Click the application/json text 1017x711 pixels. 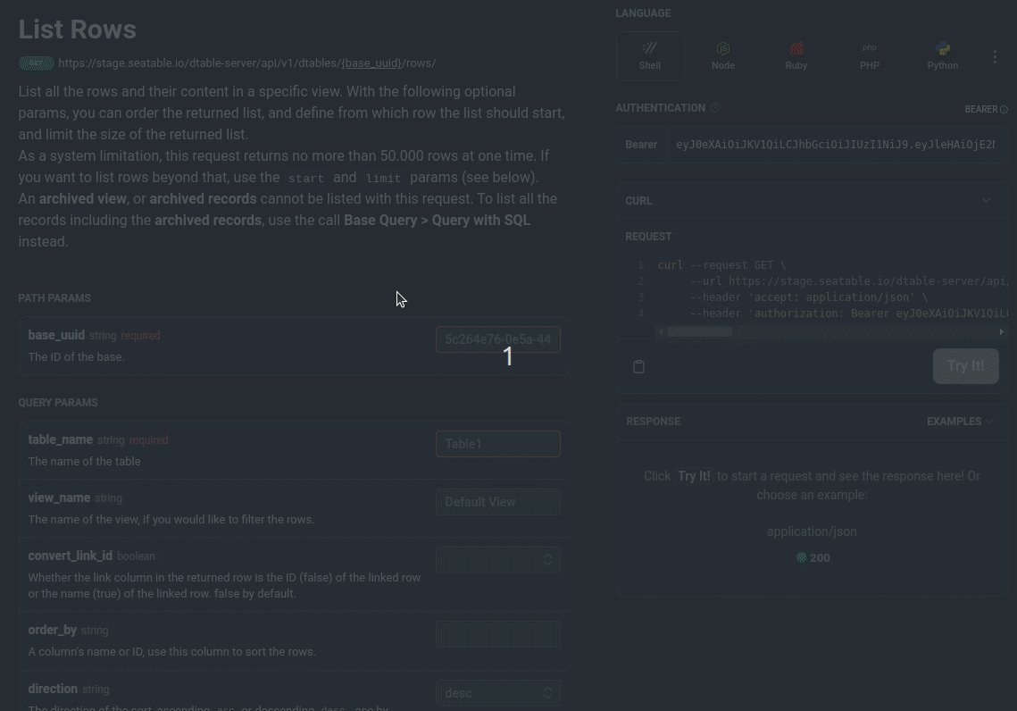tap(812, 532)
